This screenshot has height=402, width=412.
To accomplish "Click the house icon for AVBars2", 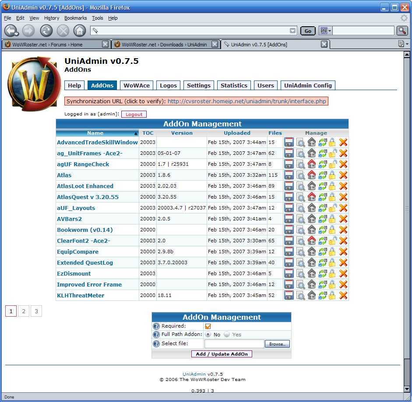I will [312, 219].
